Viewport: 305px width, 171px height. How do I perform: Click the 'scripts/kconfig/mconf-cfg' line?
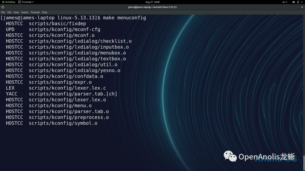point(64,30)
